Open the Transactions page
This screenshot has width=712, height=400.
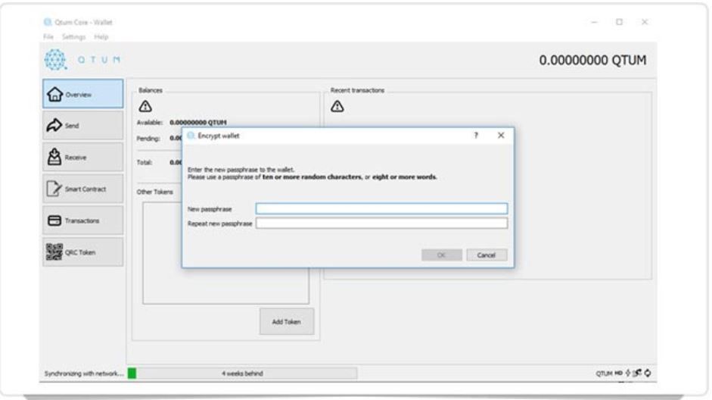pyautogui.click(x=83, y=220)
